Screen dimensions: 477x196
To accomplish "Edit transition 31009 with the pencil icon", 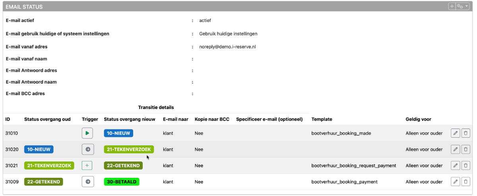I will click(456, 182).
